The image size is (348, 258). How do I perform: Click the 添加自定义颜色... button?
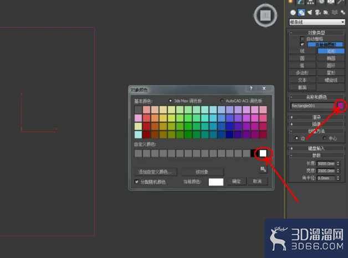(156, 172)
